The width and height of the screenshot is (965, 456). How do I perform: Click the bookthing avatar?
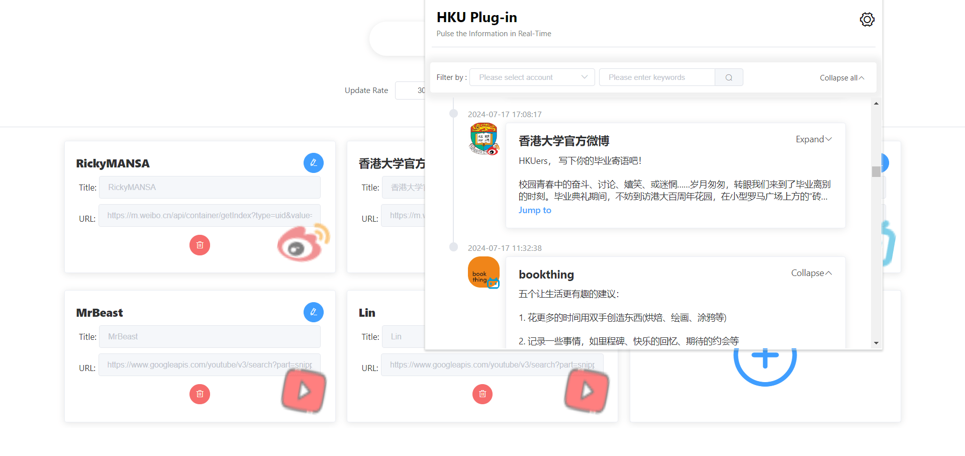point(484,272)
